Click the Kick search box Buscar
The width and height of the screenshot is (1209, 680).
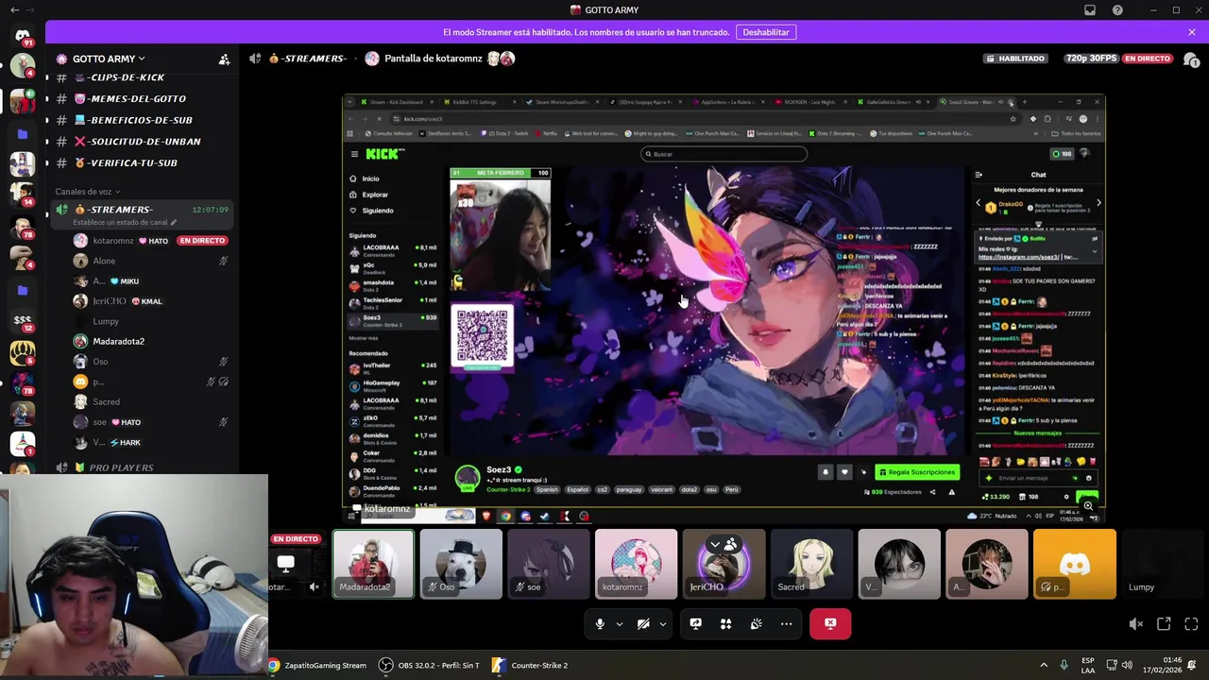point(724,154)
